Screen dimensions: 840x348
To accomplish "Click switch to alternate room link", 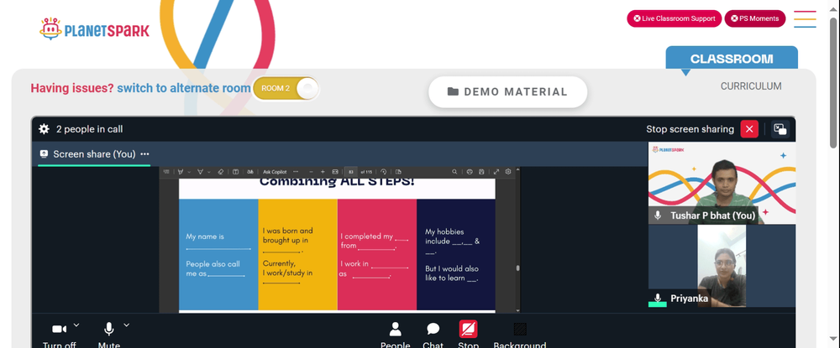I will coord(184,88).
